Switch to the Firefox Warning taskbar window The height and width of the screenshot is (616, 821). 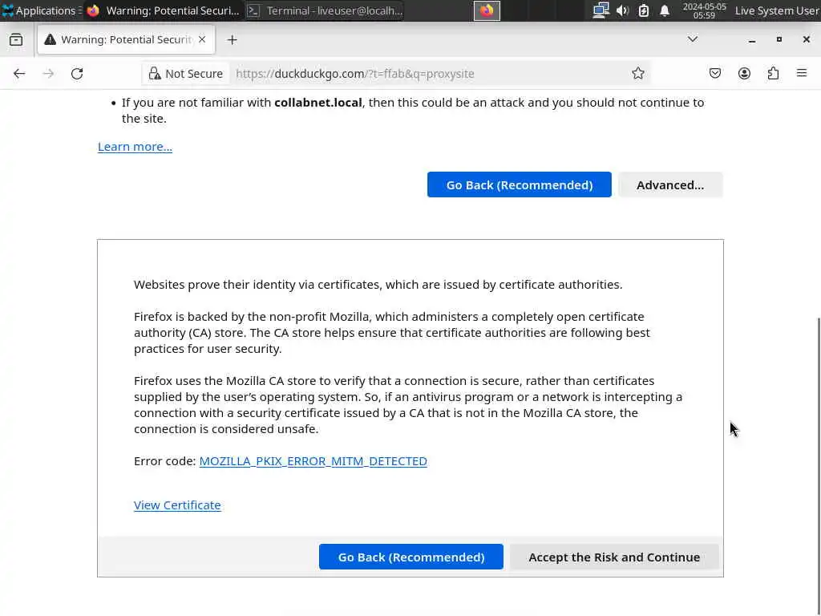(x=164, y=10)
